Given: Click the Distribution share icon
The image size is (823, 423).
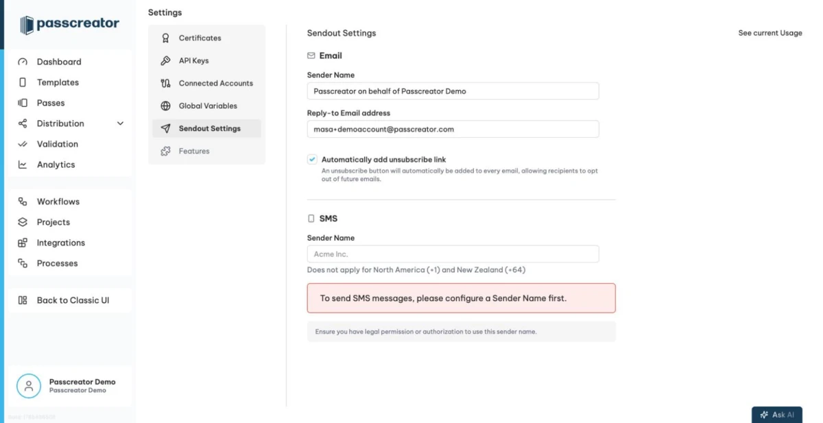Looking at the screenshot, I should [23, 123].
